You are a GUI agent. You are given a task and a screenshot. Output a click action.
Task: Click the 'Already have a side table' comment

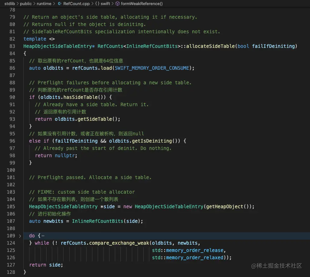[x=91, y=105]
